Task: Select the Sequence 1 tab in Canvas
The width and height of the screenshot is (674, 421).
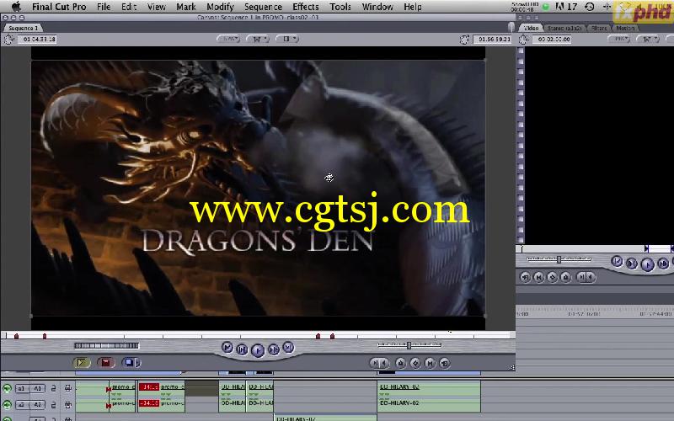Action: pos(23,28)
